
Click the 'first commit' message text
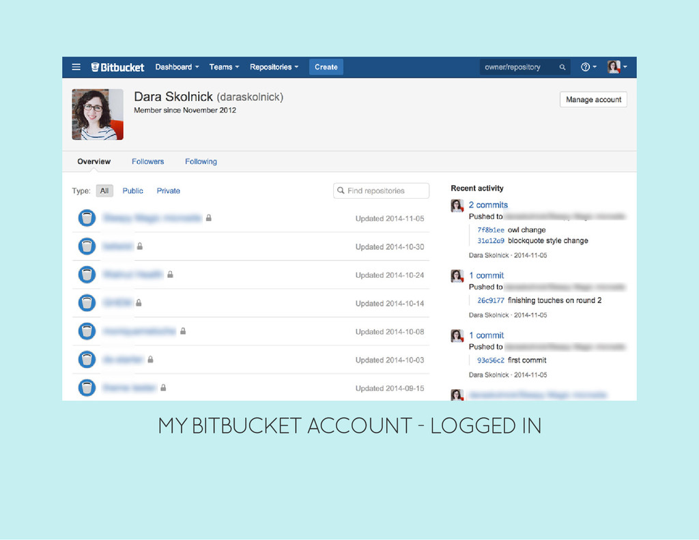[527, 360]
